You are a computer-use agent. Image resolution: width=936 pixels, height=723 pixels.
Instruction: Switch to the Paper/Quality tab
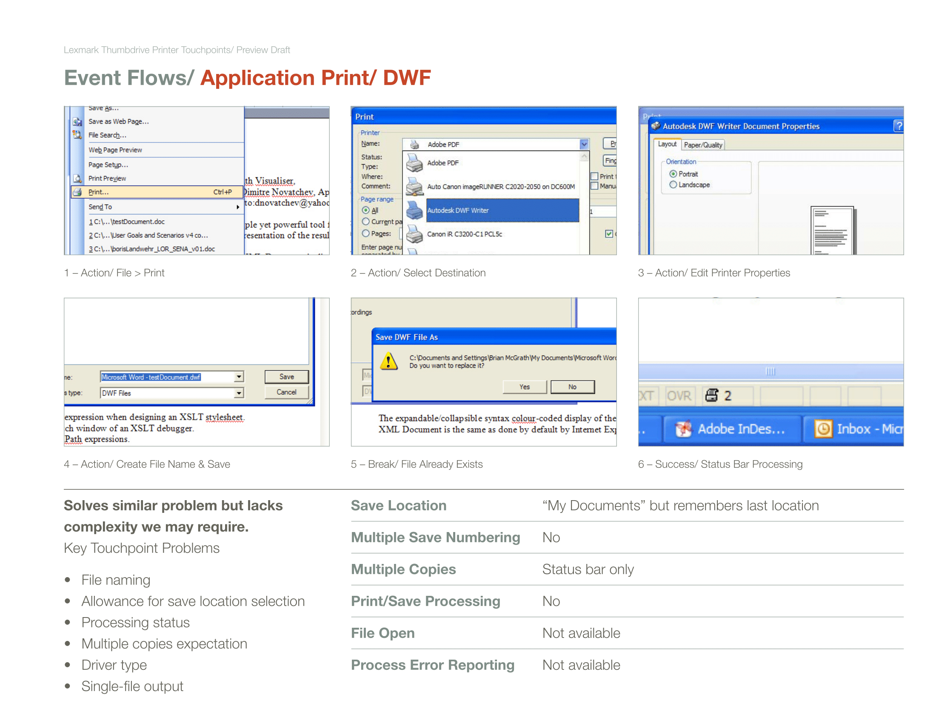coord(703,145)
